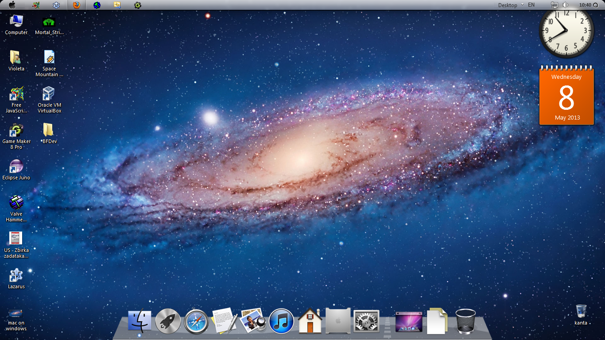Click the Preview photo icon in dock

pyautogui.click(x=253, y=321)
